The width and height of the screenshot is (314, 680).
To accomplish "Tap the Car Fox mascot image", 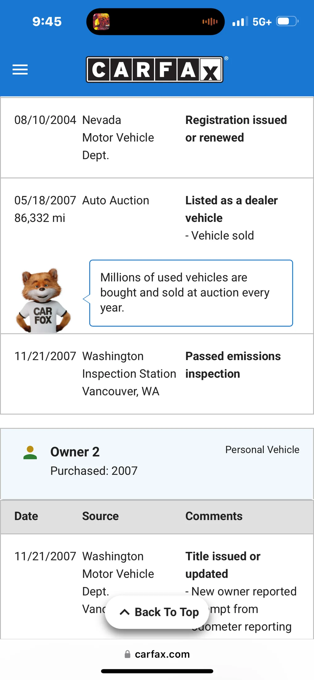I will (43, 300).
